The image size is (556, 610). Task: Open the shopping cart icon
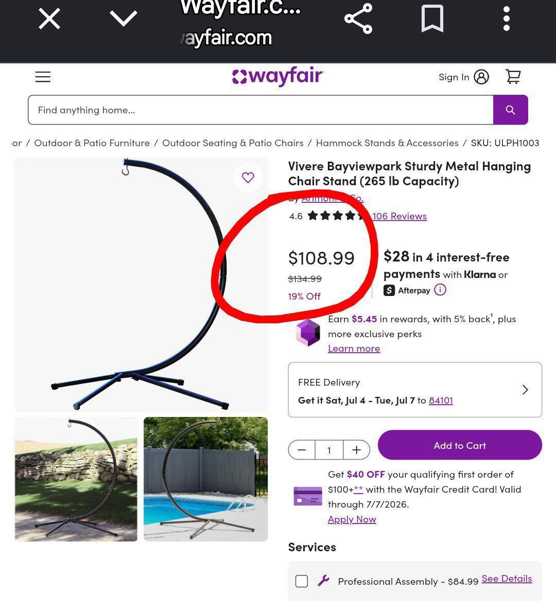[x=513, y=77]
